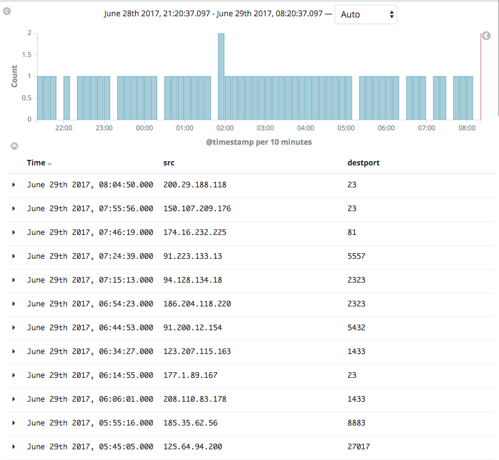Expand the row for source 208.110.83.178
Image resolution: width=499 pixels, height=460 pixels.
[x=14, y=399]
